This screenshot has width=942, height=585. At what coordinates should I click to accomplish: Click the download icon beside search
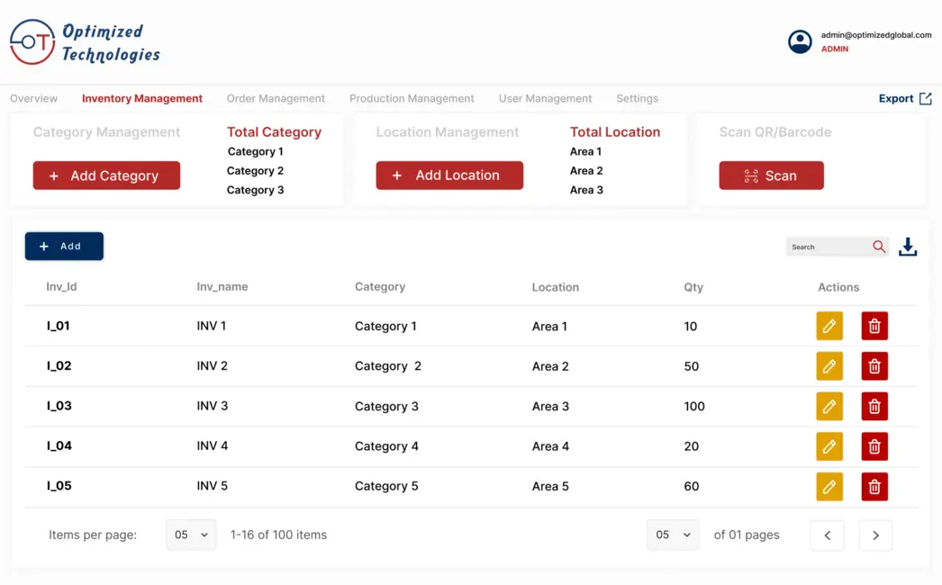[x=908, y=247]
